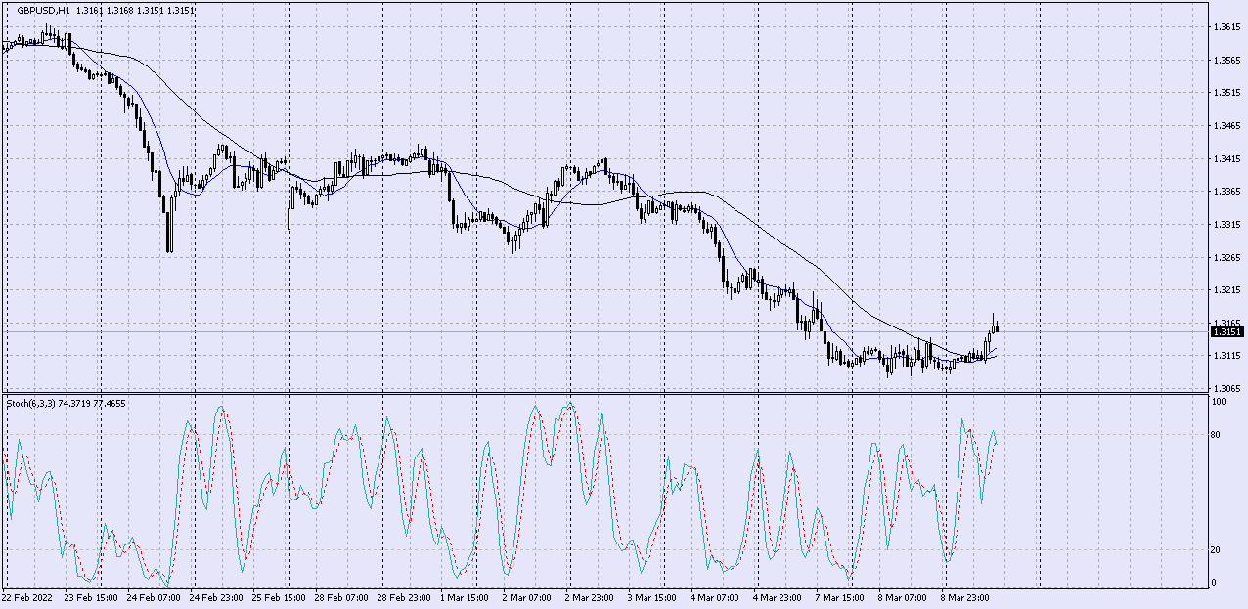Click the 22 Feb 2022 date label
Screen dimensions: 1248x609
(x=26, y=596)
